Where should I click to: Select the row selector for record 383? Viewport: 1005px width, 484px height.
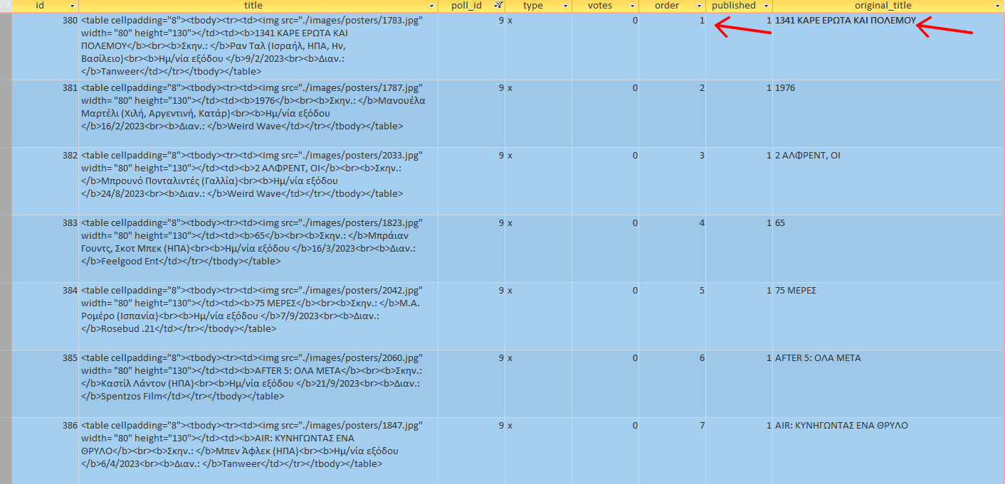[x=6, y=249]
